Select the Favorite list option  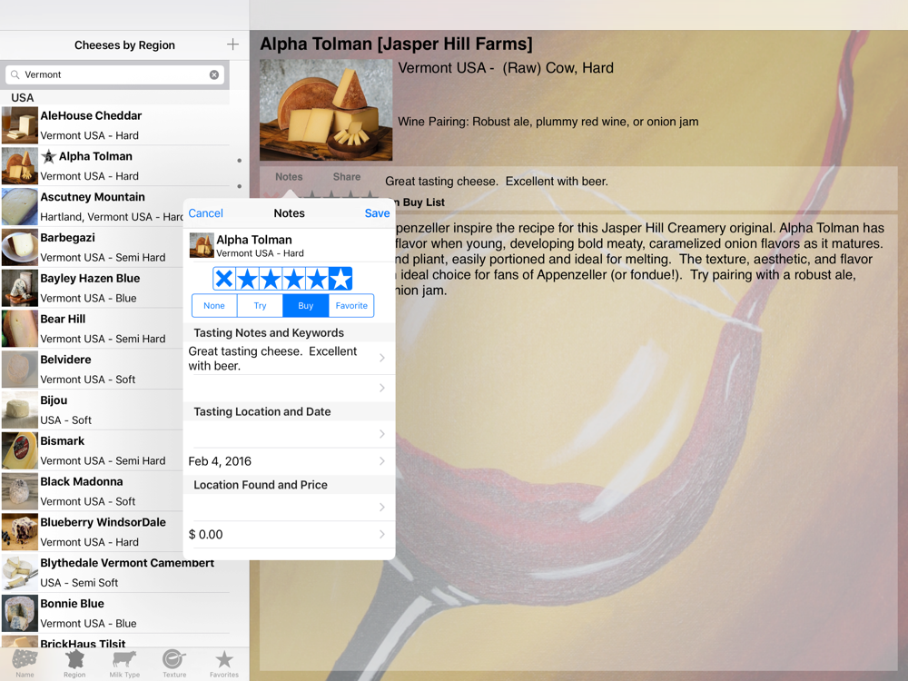pos(351,306)
